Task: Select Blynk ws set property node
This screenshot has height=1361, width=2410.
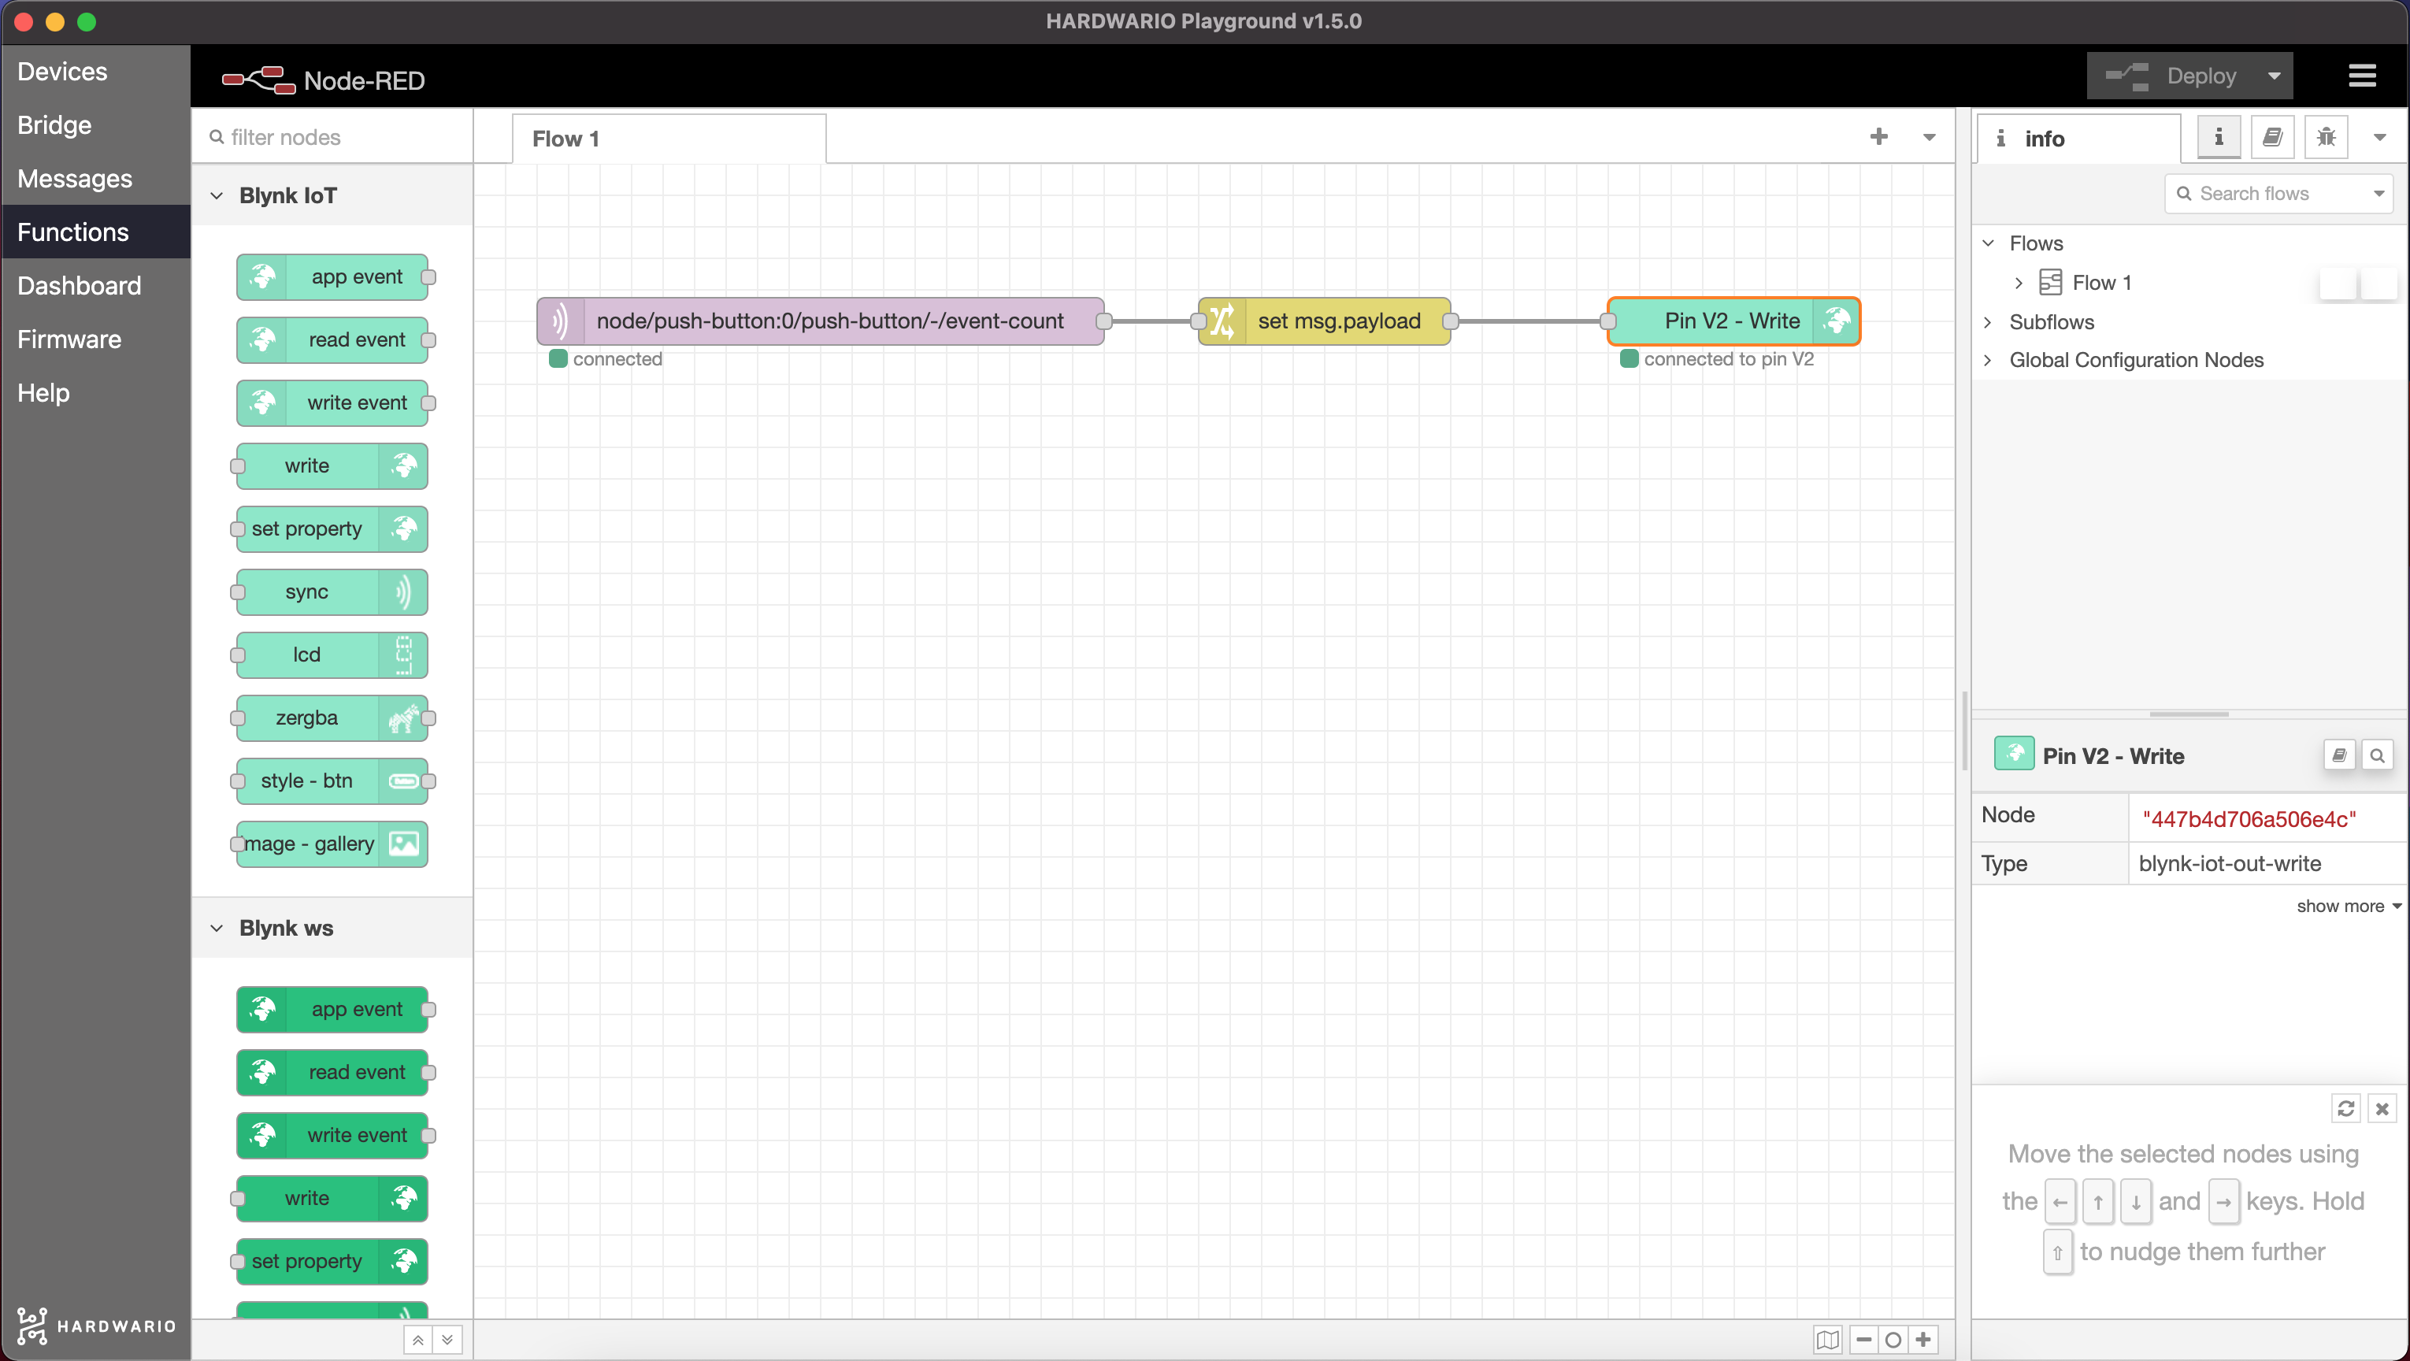Action: (x=332, y=1261)
